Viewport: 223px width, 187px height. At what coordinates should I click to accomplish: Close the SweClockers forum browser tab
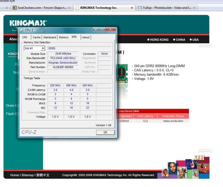[x=69, y=8]
